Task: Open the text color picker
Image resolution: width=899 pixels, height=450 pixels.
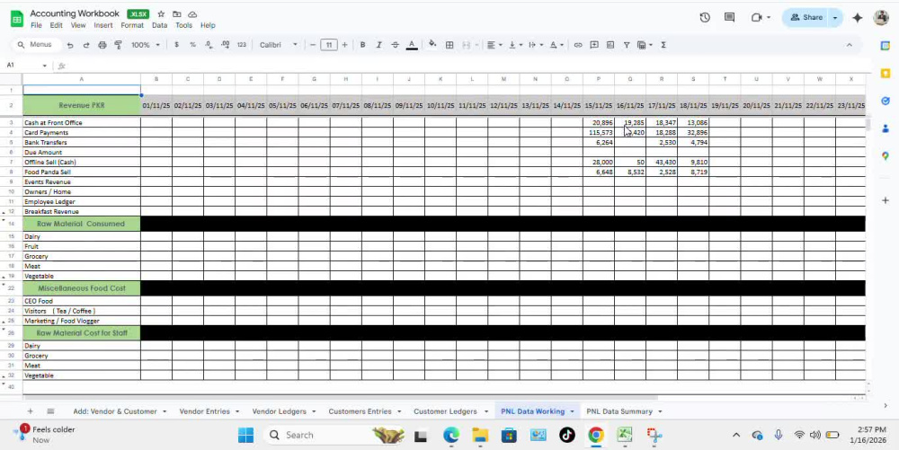Action: coord(412,45)
